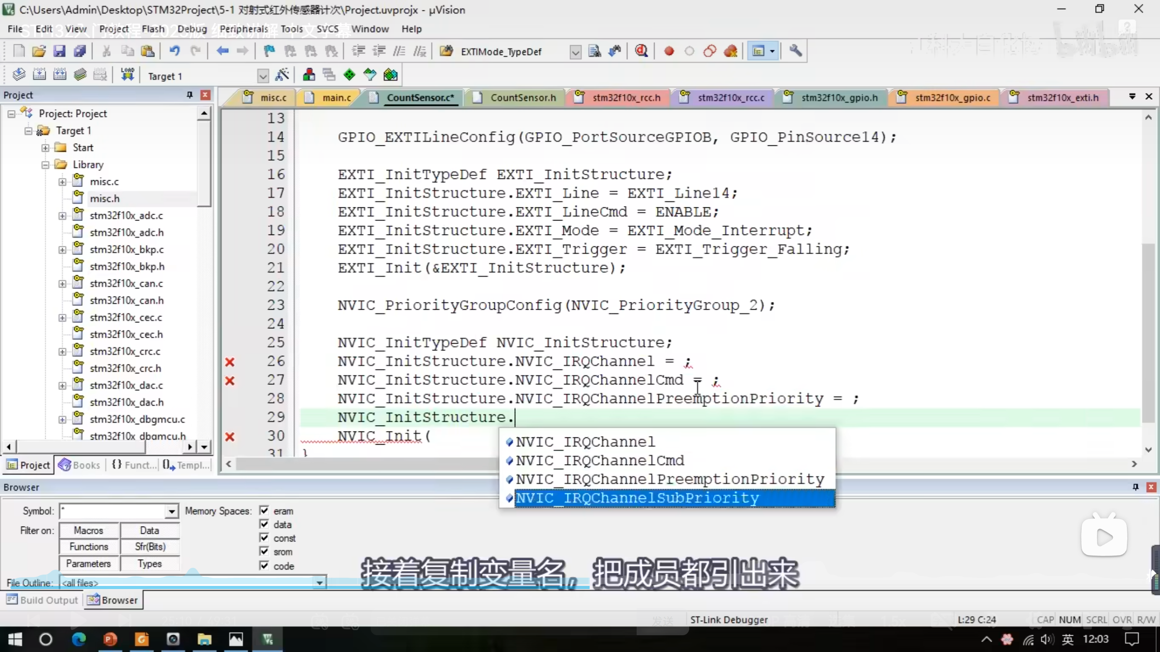The image size is (1160, 652).
Task: Click the Save file toolbar icon
Action: (x=59, y=51)
